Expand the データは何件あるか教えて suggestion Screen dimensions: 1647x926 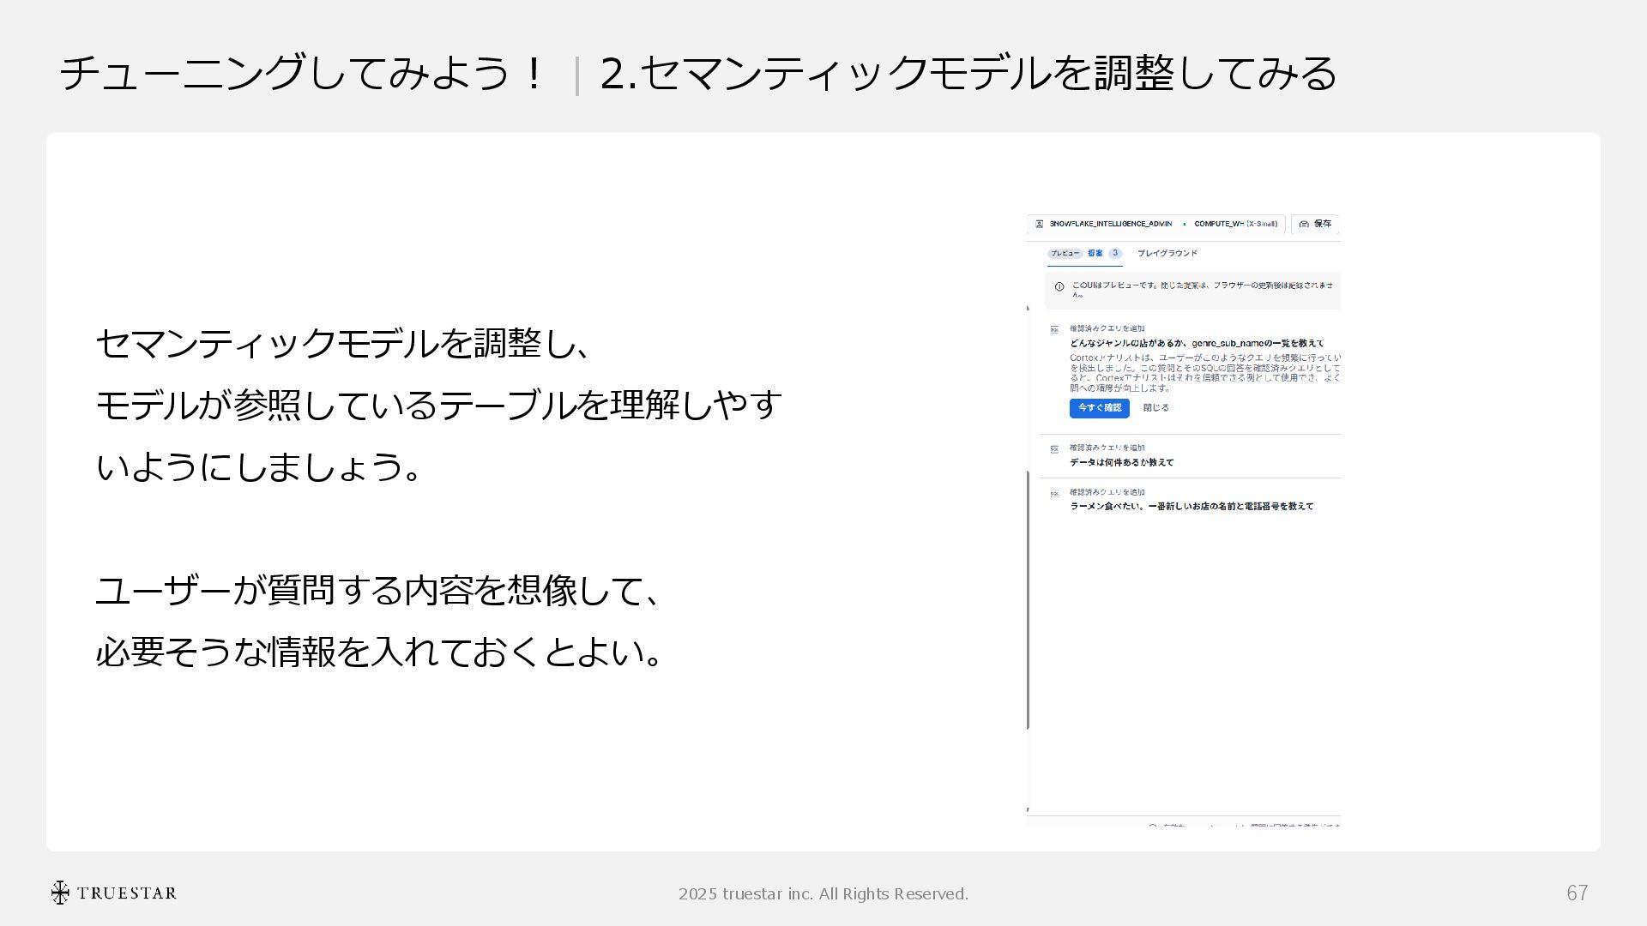coord(1121,462)
